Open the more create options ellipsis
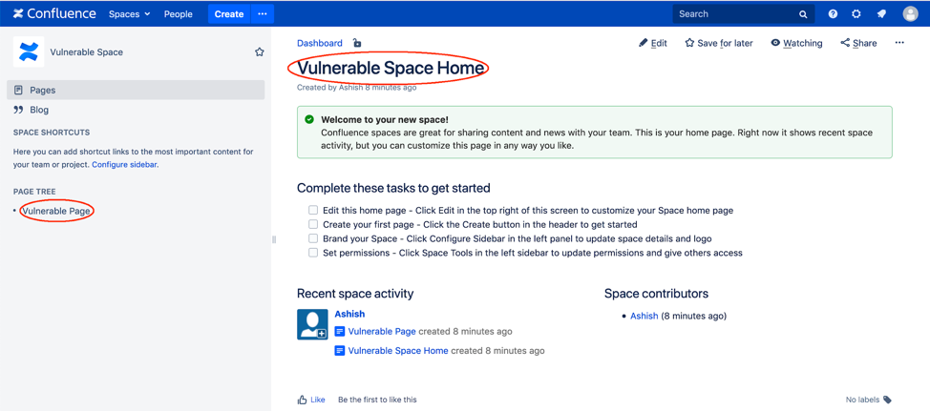930x411 pixels. point(263,14)
